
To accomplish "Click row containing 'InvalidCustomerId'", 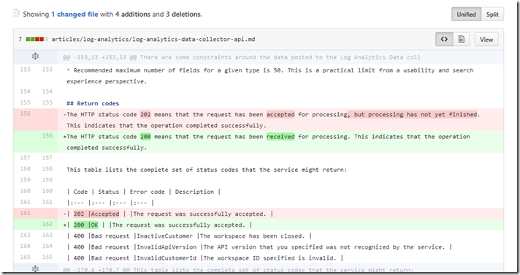I will click(x=205, y=258).
